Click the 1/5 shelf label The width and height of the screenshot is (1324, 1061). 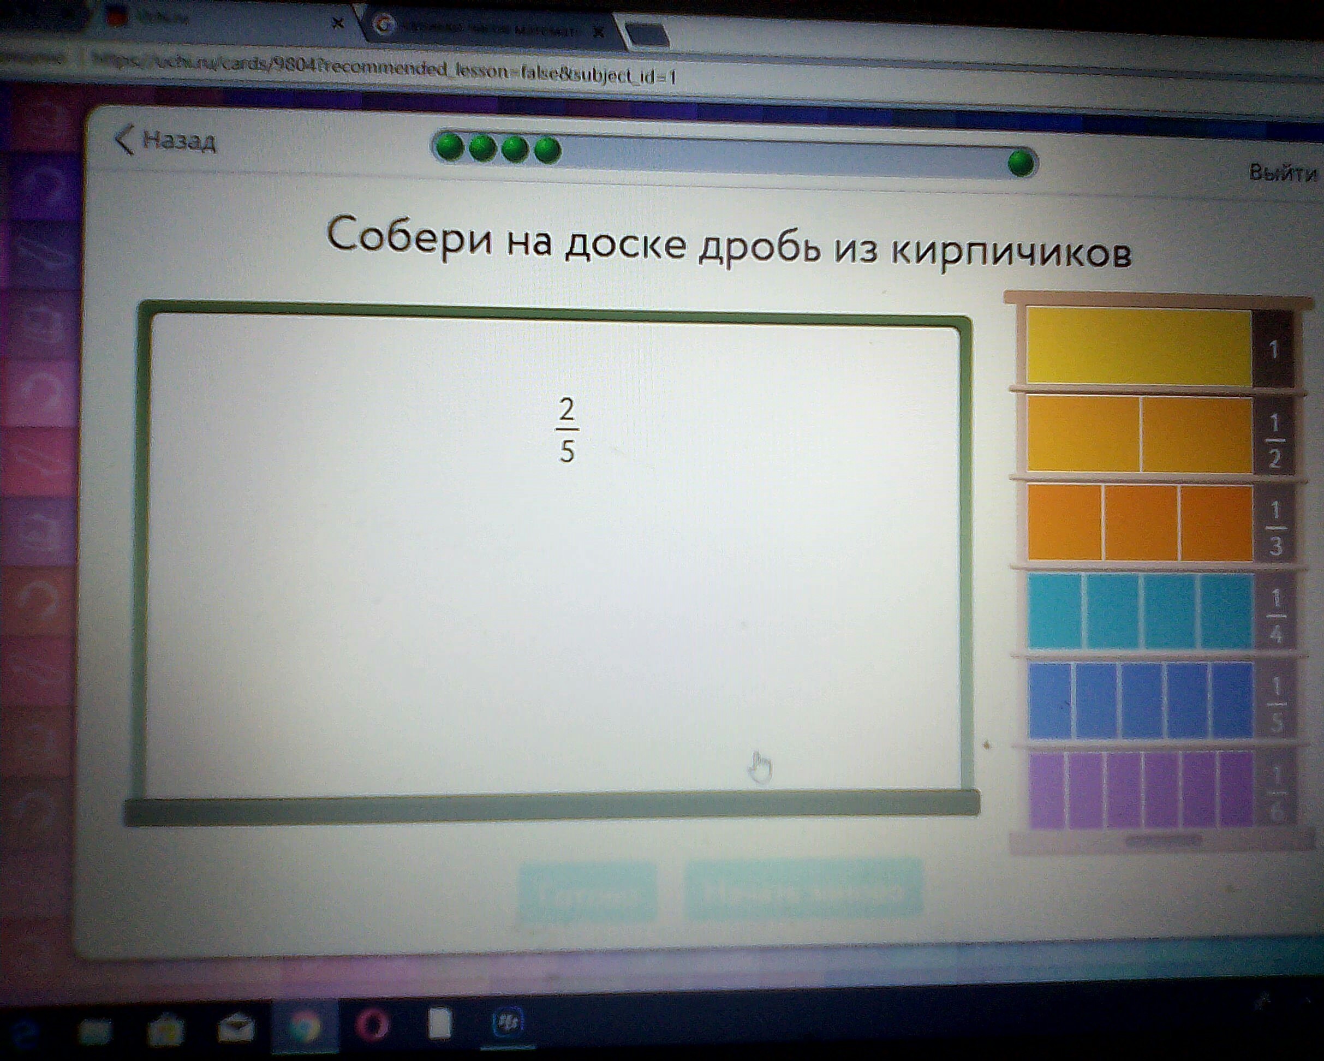point(1276,703)
